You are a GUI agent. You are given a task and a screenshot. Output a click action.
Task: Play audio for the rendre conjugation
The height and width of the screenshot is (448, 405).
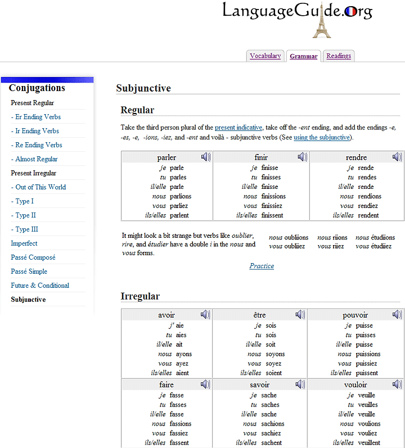pyautogui.click(x=397, y=157)
